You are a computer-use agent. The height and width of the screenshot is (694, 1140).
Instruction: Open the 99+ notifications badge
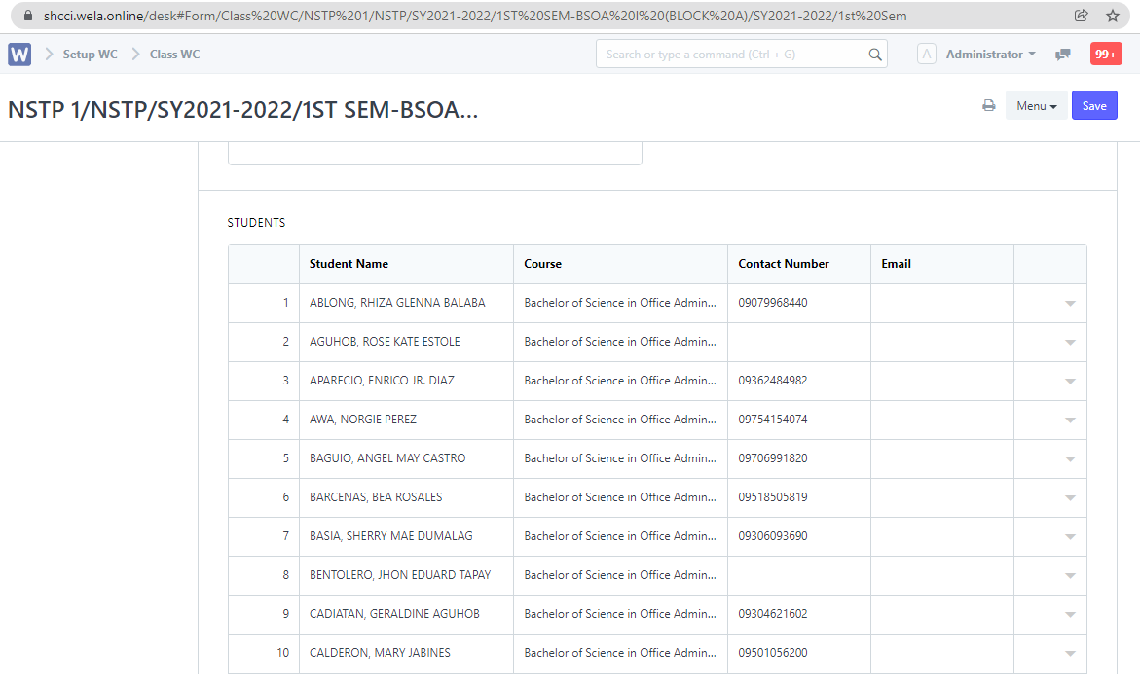point(1106,55)
